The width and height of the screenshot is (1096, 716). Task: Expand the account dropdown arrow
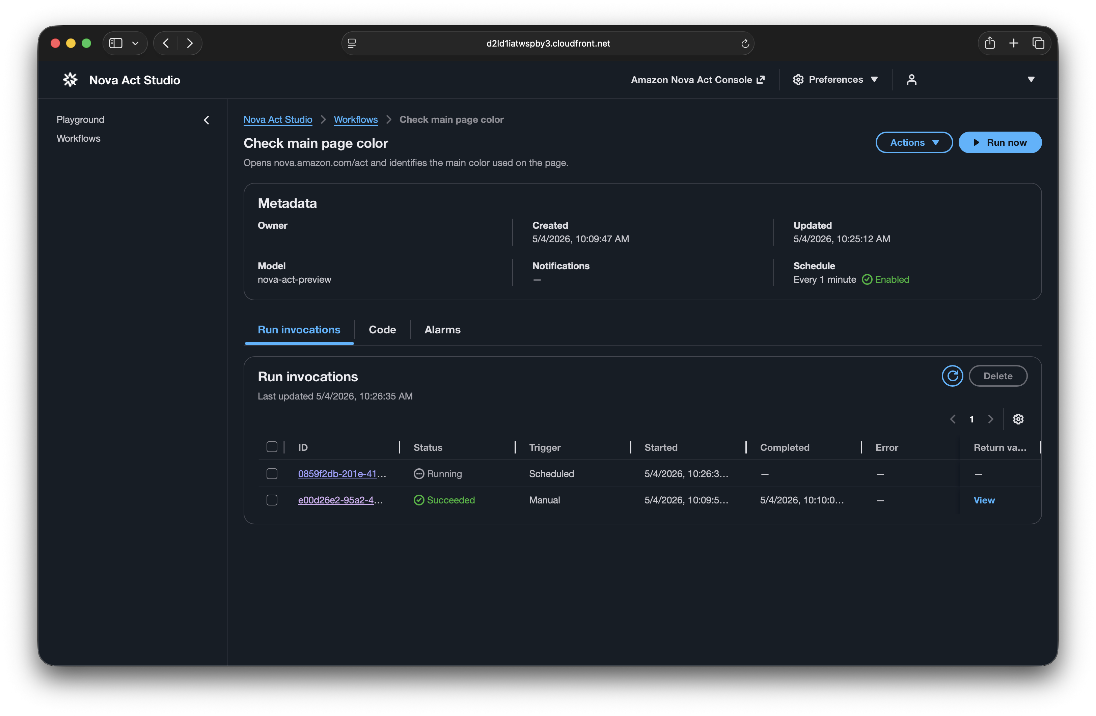tap(1031, 80)
